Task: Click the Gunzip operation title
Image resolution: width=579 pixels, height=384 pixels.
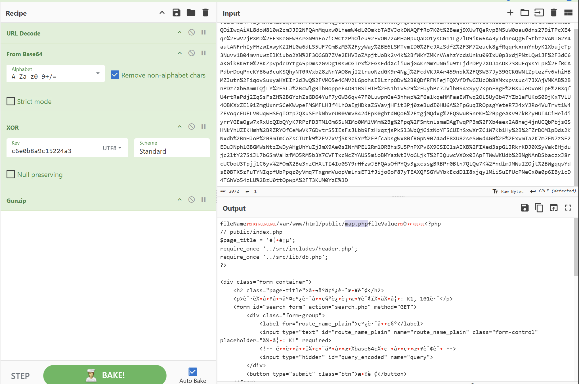Action: click(x=16, y=201)
